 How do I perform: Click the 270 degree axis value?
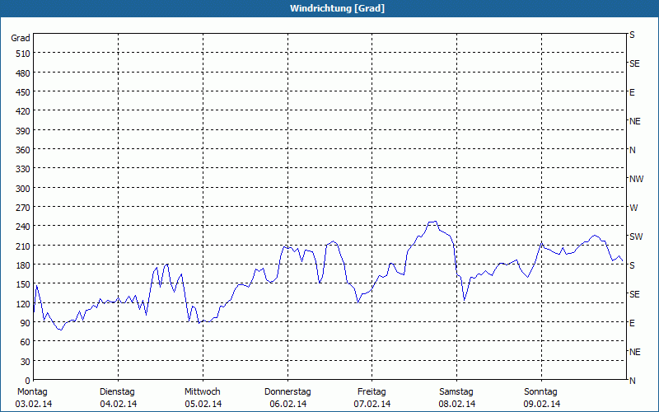22,208
